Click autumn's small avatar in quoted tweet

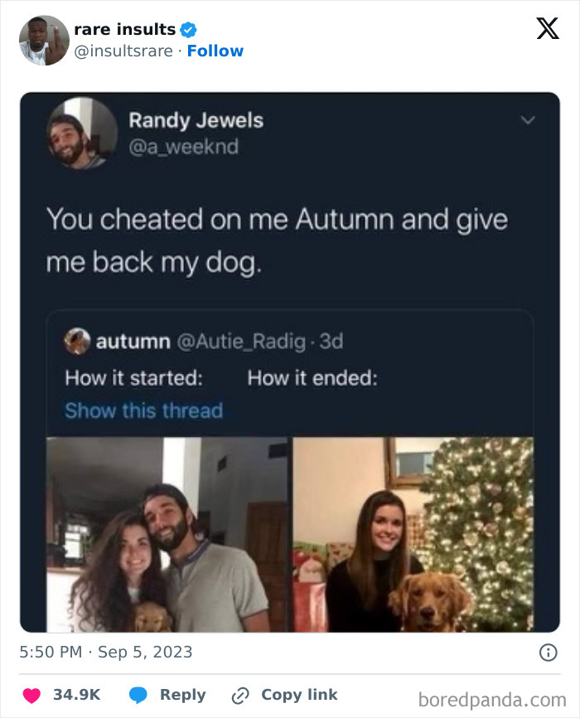[x=77, y=341]
